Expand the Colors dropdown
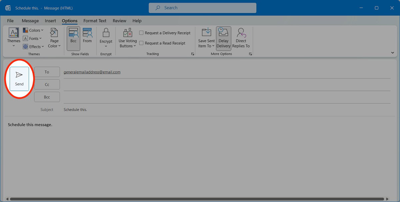The width and height of the screenshot is (400, 202). [x=33, y=30]
